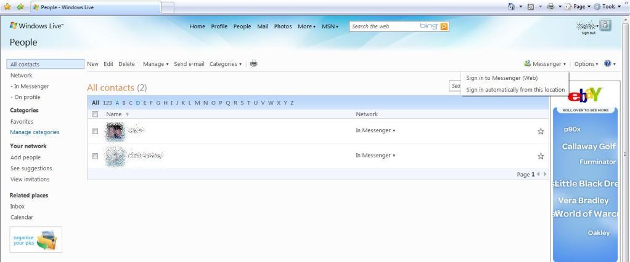Open the browser Tools menu
Viewport: 630px width, 262px height.
(607, 6)
